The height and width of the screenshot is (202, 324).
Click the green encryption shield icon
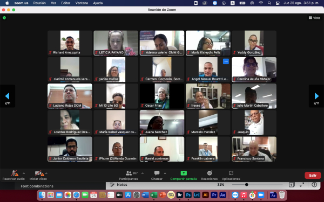[4, 18]
